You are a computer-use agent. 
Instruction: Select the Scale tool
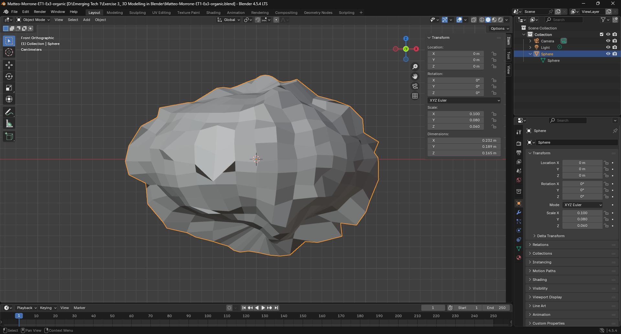tap(9, 88)
